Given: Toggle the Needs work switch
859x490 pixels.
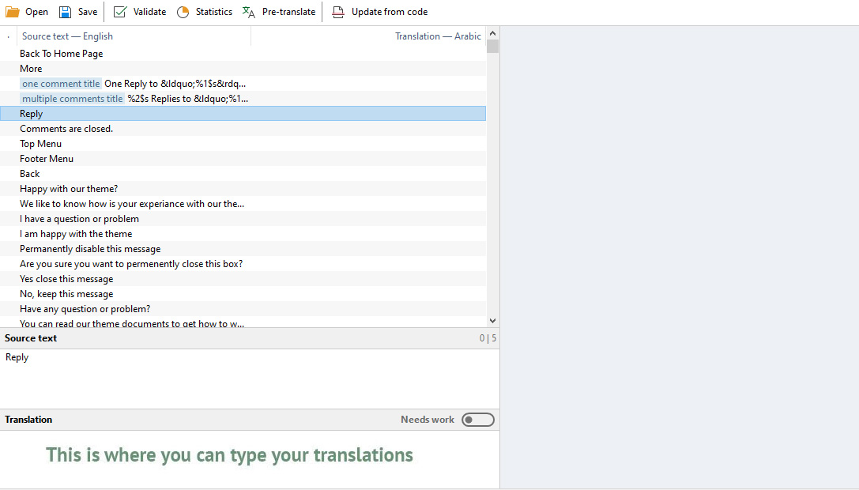Looking at the screenshot, I should (x=478, y=420).
